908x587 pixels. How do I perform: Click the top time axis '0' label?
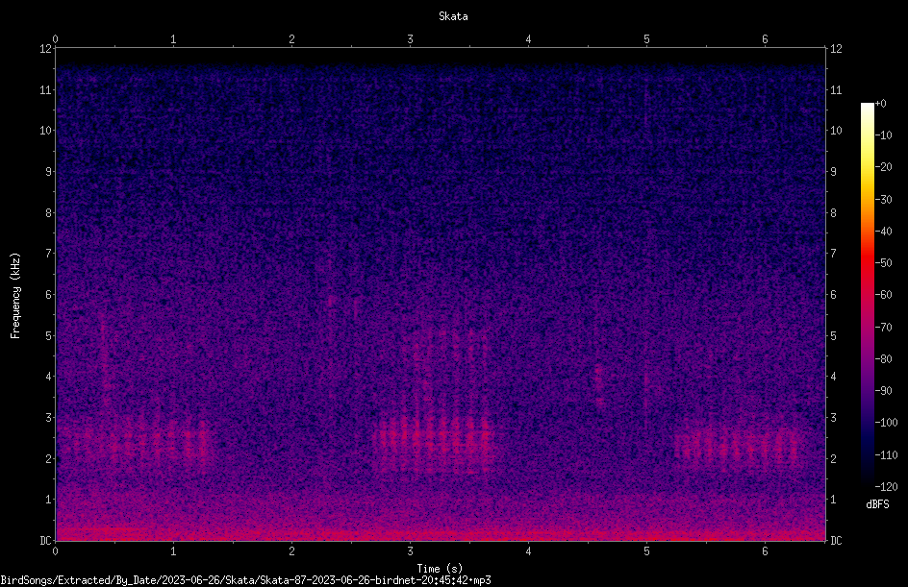coord(55,39)
